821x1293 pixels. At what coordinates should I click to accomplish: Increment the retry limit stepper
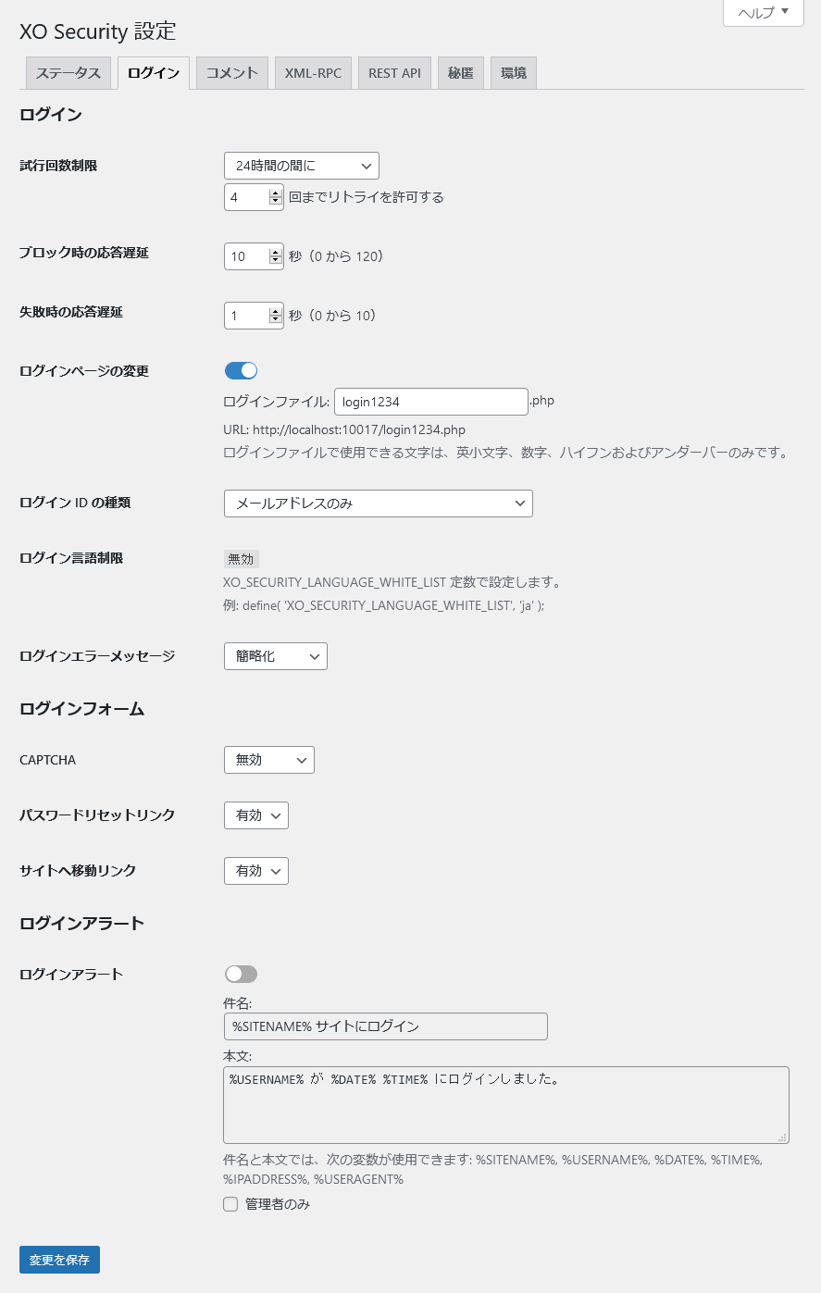pos(275,192)
